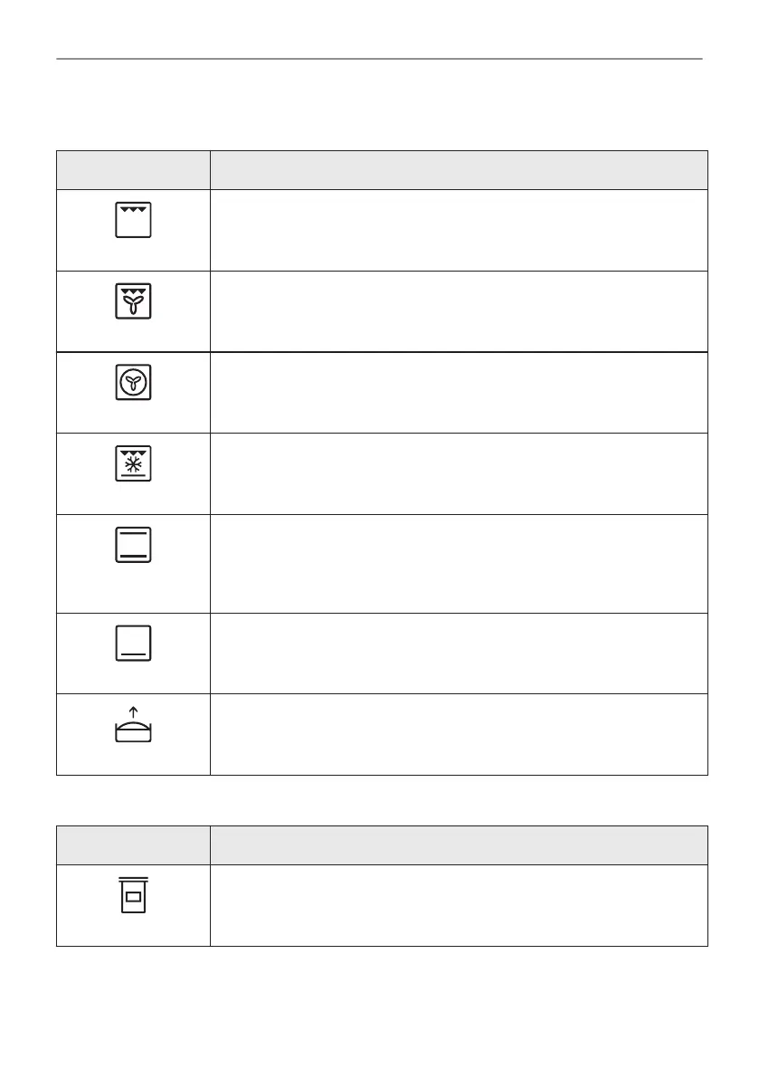Select the description cell beside bottom heat icon
This screenshot has width=759, height=1078.
coord(458,653)
